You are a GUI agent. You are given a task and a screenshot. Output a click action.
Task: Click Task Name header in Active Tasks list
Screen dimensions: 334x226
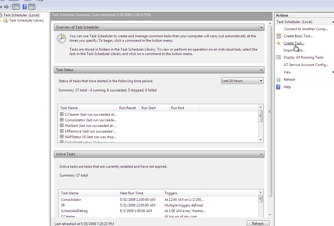(x=88, y=193)
